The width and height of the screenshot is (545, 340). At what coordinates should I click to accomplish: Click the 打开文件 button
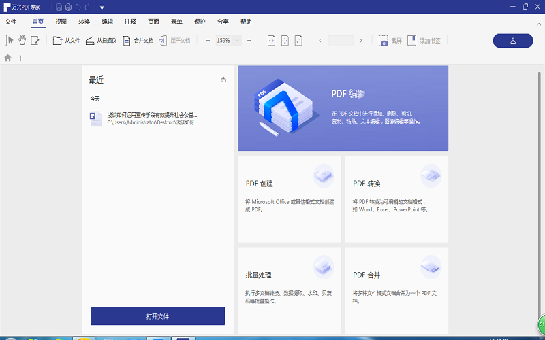point(157,316)
